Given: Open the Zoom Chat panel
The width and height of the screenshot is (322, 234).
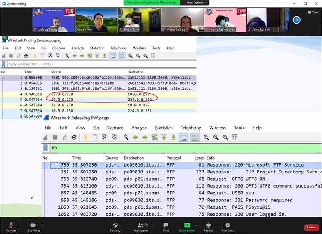Looking at the screenshot, I should [166, 227].
